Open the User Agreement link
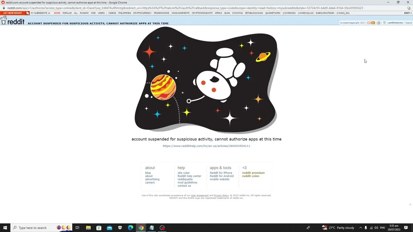Screen dimensions: 413x232 click(200, 195)
